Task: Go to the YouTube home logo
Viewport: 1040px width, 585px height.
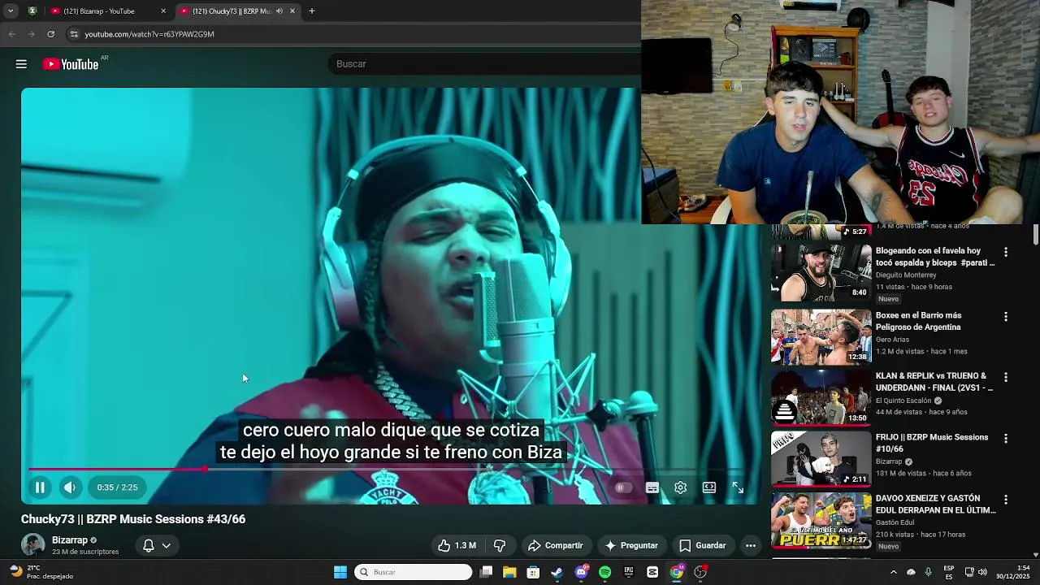Action: 71,64
